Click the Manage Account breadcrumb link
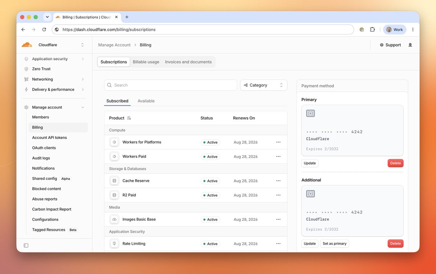 [114, 45]
